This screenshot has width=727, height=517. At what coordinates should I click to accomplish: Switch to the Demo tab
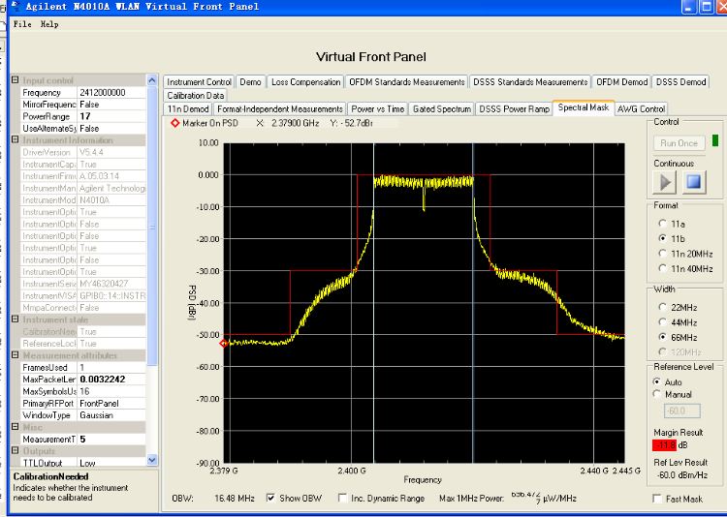point(250,82)
